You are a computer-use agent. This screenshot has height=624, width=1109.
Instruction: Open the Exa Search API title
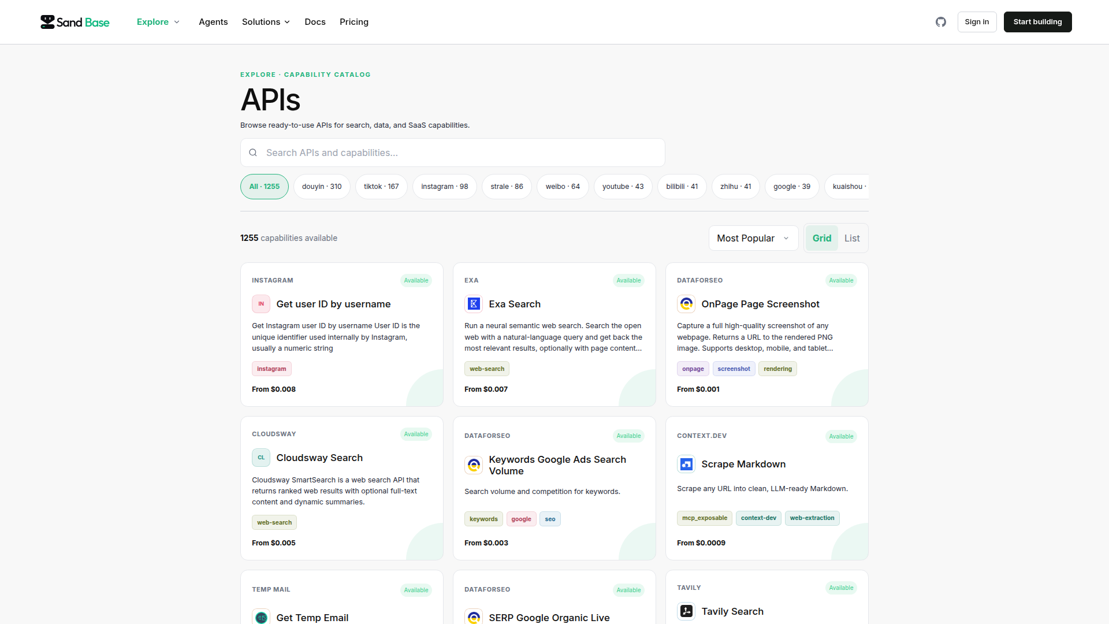[515, 304]
